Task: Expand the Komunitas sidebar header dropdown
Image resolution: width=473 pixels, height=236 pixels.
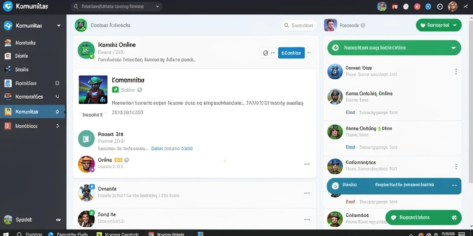Action: tap(59, 26)
